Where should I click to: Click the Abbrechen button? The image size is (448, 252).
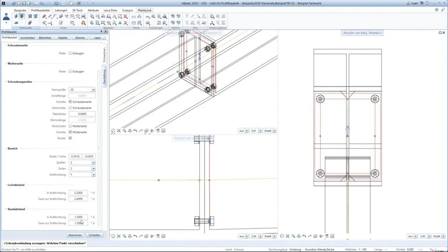(x=75, y=235)
